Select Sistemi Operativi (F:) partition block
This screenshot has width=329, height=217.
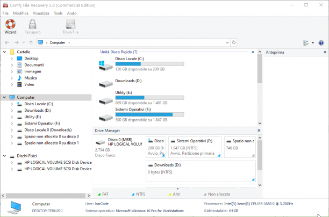click(195, 147)
